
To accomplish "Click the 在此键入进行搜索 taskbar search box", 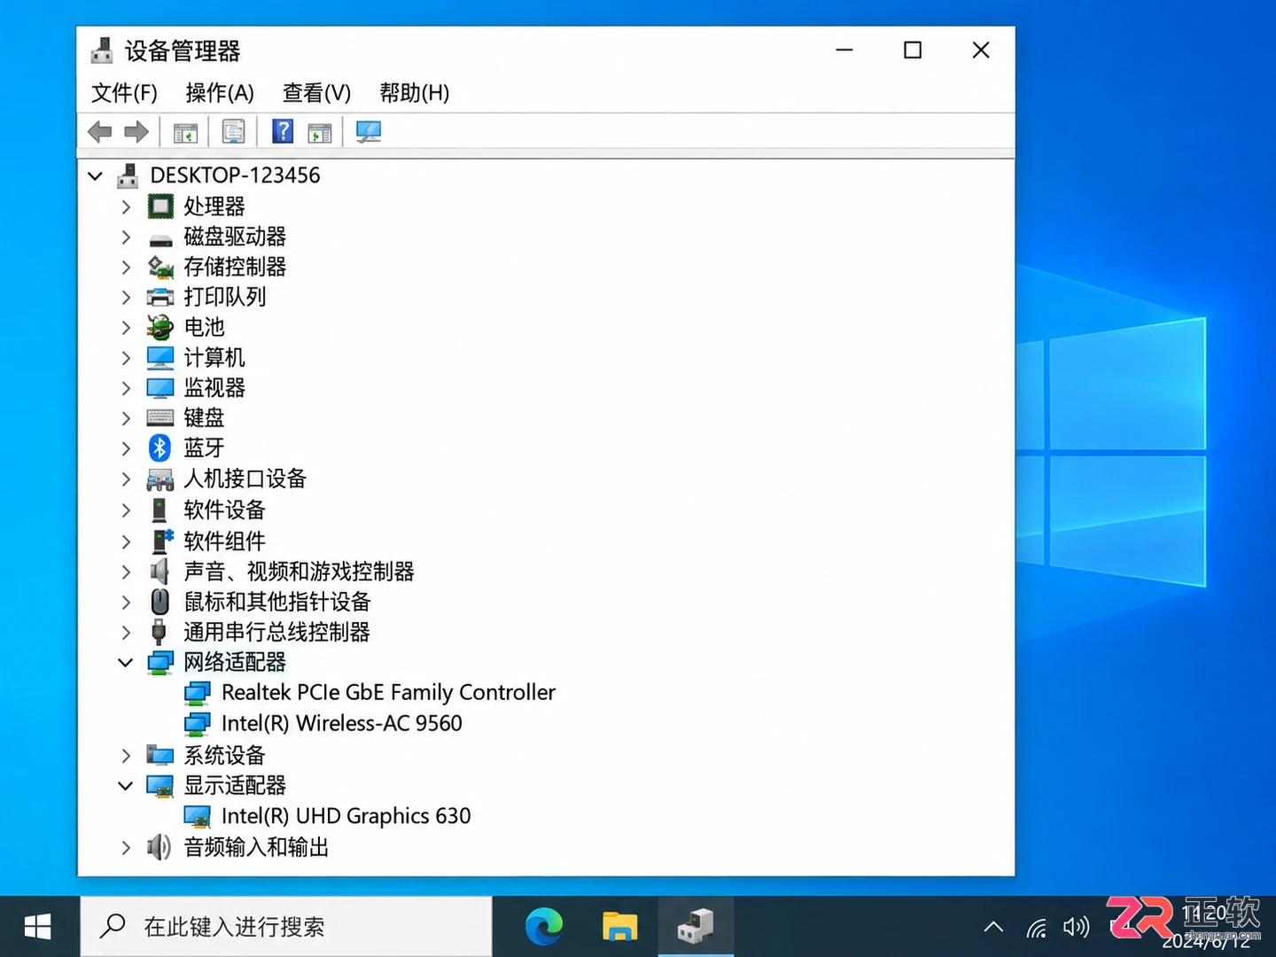I will pyautogui.click(x=286, y=927).
